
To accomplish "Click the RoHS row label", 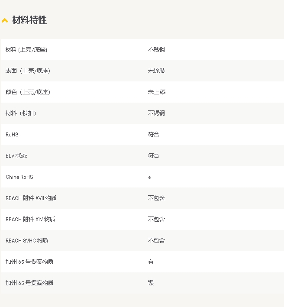I will point(12,135).
